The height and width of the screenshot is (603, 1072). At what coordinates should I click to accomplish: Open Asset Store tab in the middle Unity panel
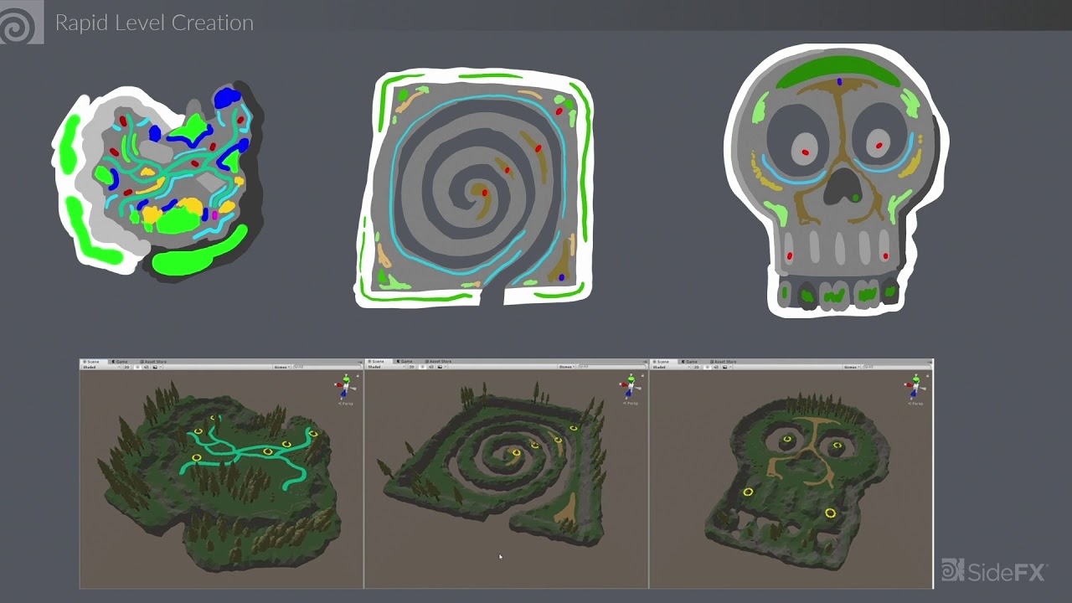pos(438,362)
